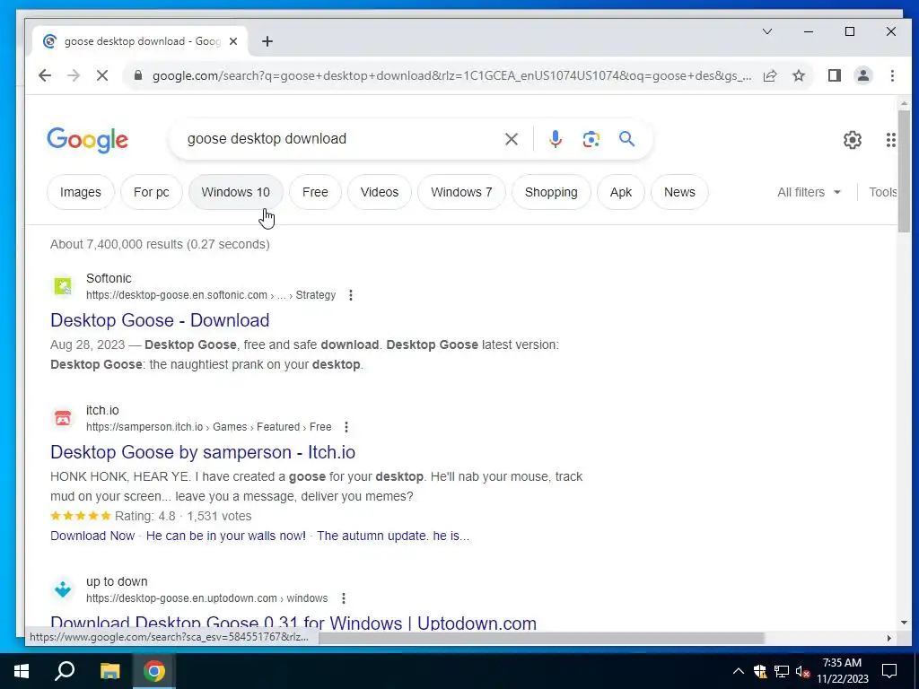Click the vertical scrollbar thumb
This screenshot has height=689, width=919.
tap(904, 171)
